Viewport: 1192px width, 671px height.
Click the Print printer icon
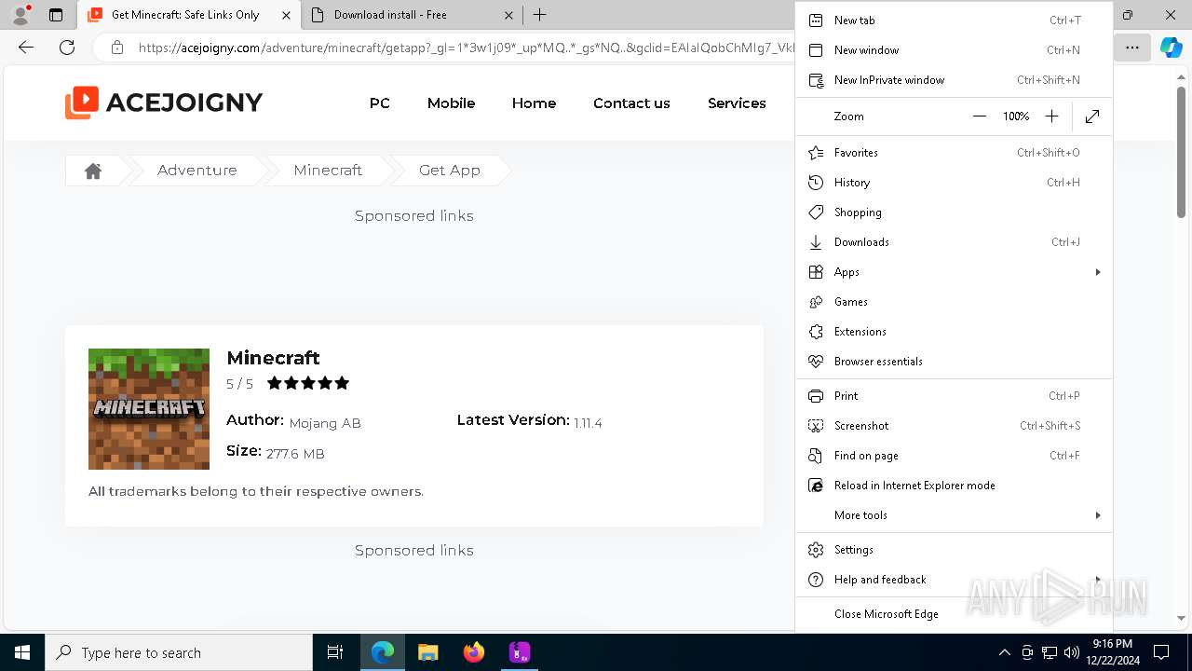pyautogui.click(x=816, y=396)
